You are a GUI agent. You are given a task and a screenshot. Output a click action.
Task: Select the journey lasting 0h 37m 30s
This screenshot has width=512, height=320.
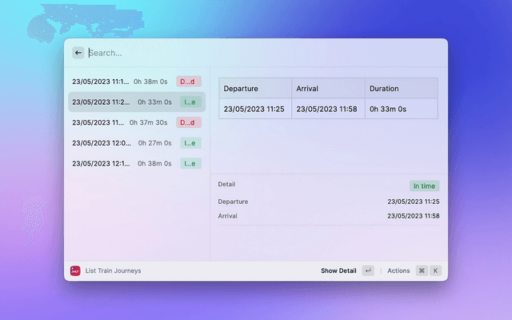[120, 122]
